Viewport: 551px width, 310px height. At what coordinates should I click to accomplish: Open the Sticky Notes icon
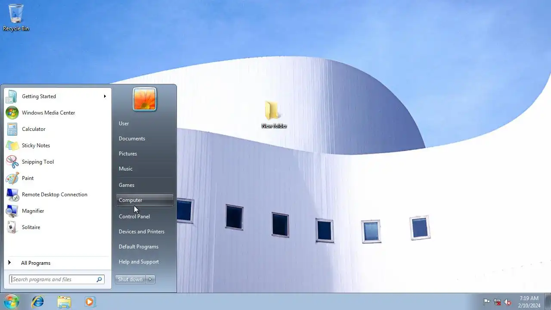tap(12, 146)
